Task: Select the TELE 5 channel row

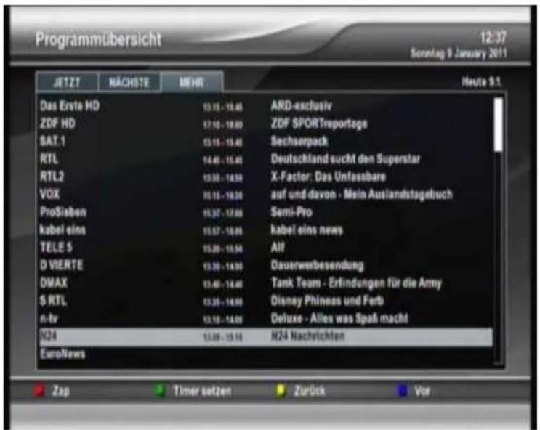Action: [x=265, y=248]
